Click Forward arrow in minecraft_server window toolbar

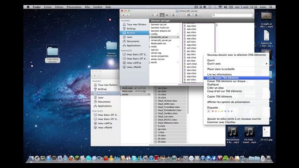click(x=128, y=15)
